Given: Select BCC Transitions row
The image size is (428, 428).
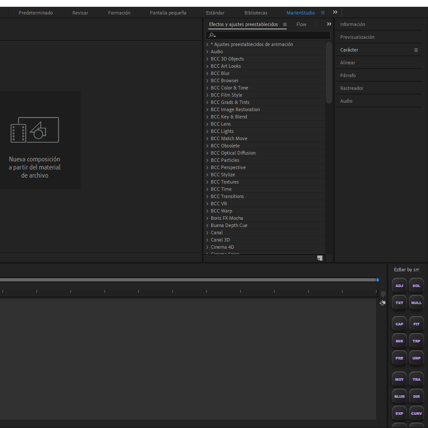Looking at the screenshot, I should tap(264, 196).
